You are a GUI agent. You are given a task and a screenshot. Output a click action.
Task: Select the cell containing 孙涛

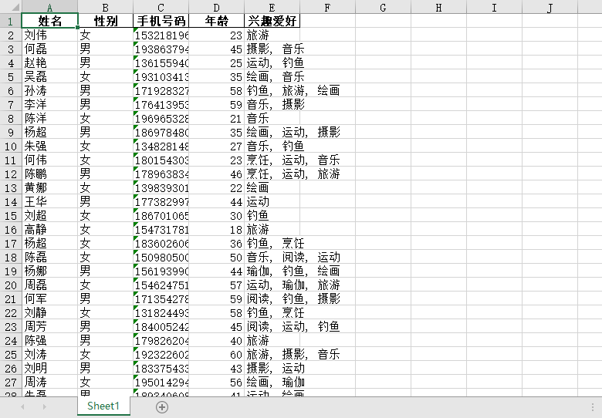click(49, 91)
